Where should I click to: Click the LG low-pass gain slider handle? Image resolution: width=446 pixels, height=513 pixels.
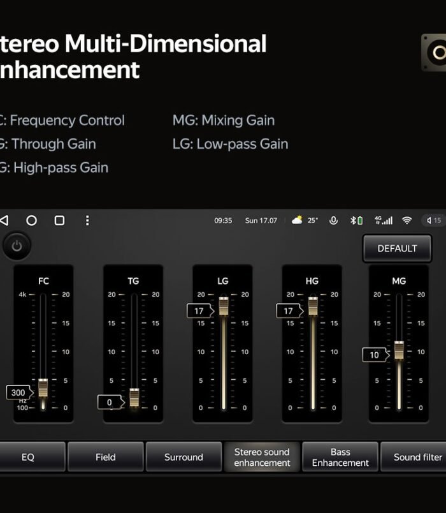[224, 306]
